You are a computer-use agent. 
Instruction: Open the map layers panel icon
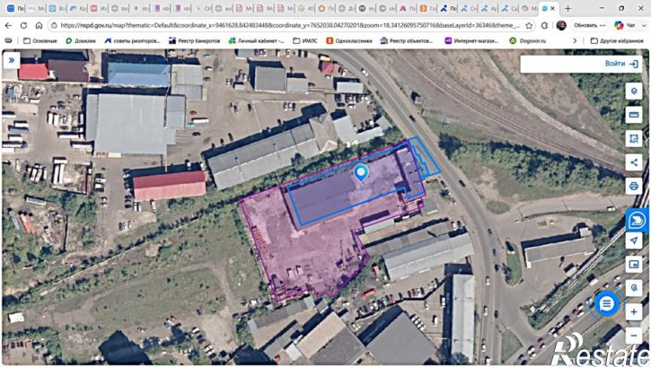634,91
